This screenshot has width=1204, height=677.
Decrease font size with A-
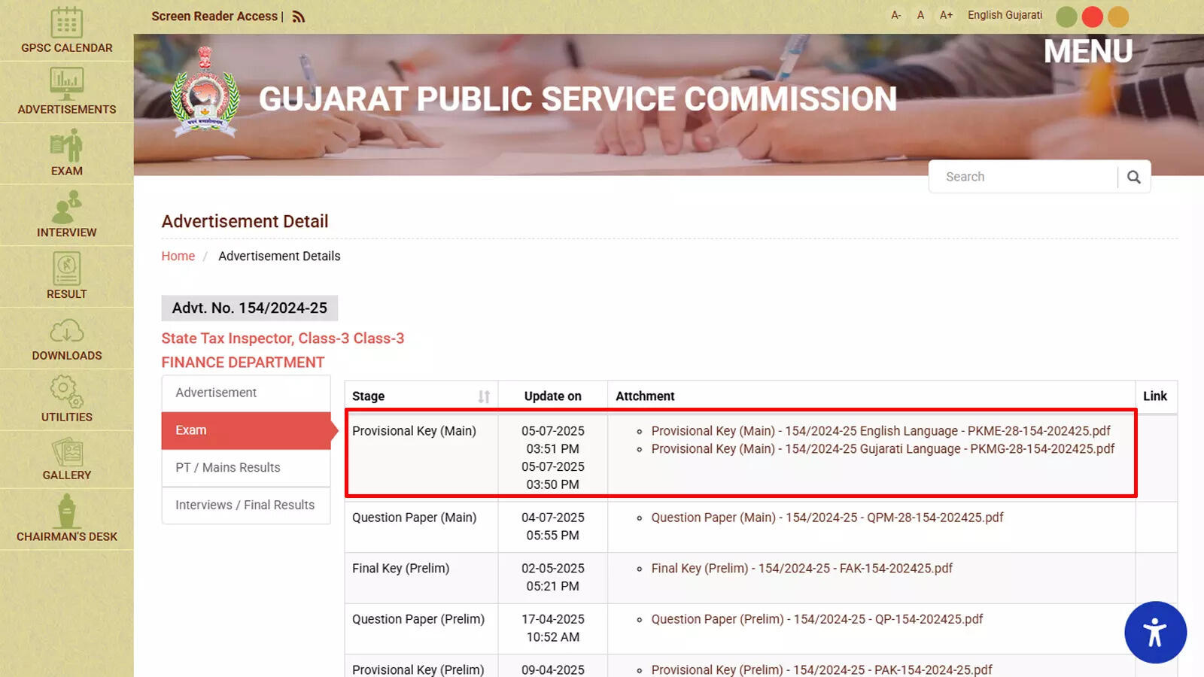895,15
